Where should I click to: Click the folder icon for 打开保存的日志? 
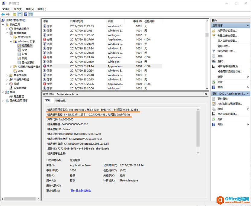coord(214,31)
